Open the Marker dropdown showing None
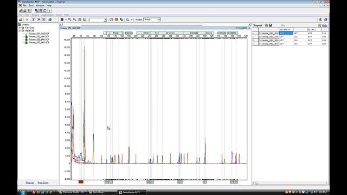 coord(152,19)
